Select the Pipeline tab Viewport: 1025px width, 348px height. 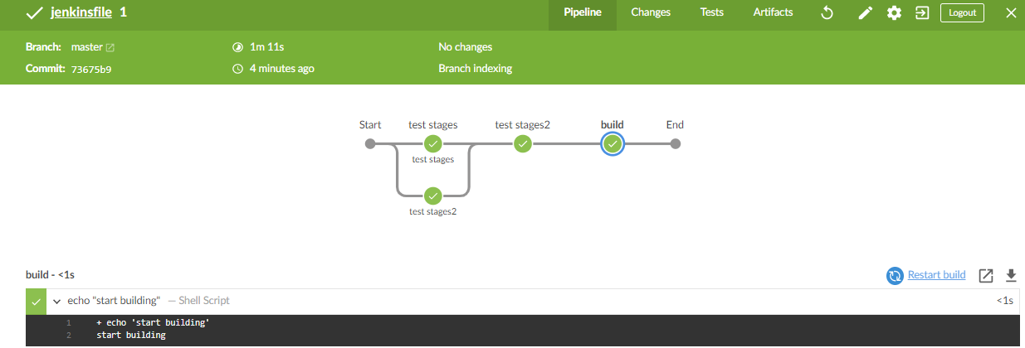[x=581, y=13]
